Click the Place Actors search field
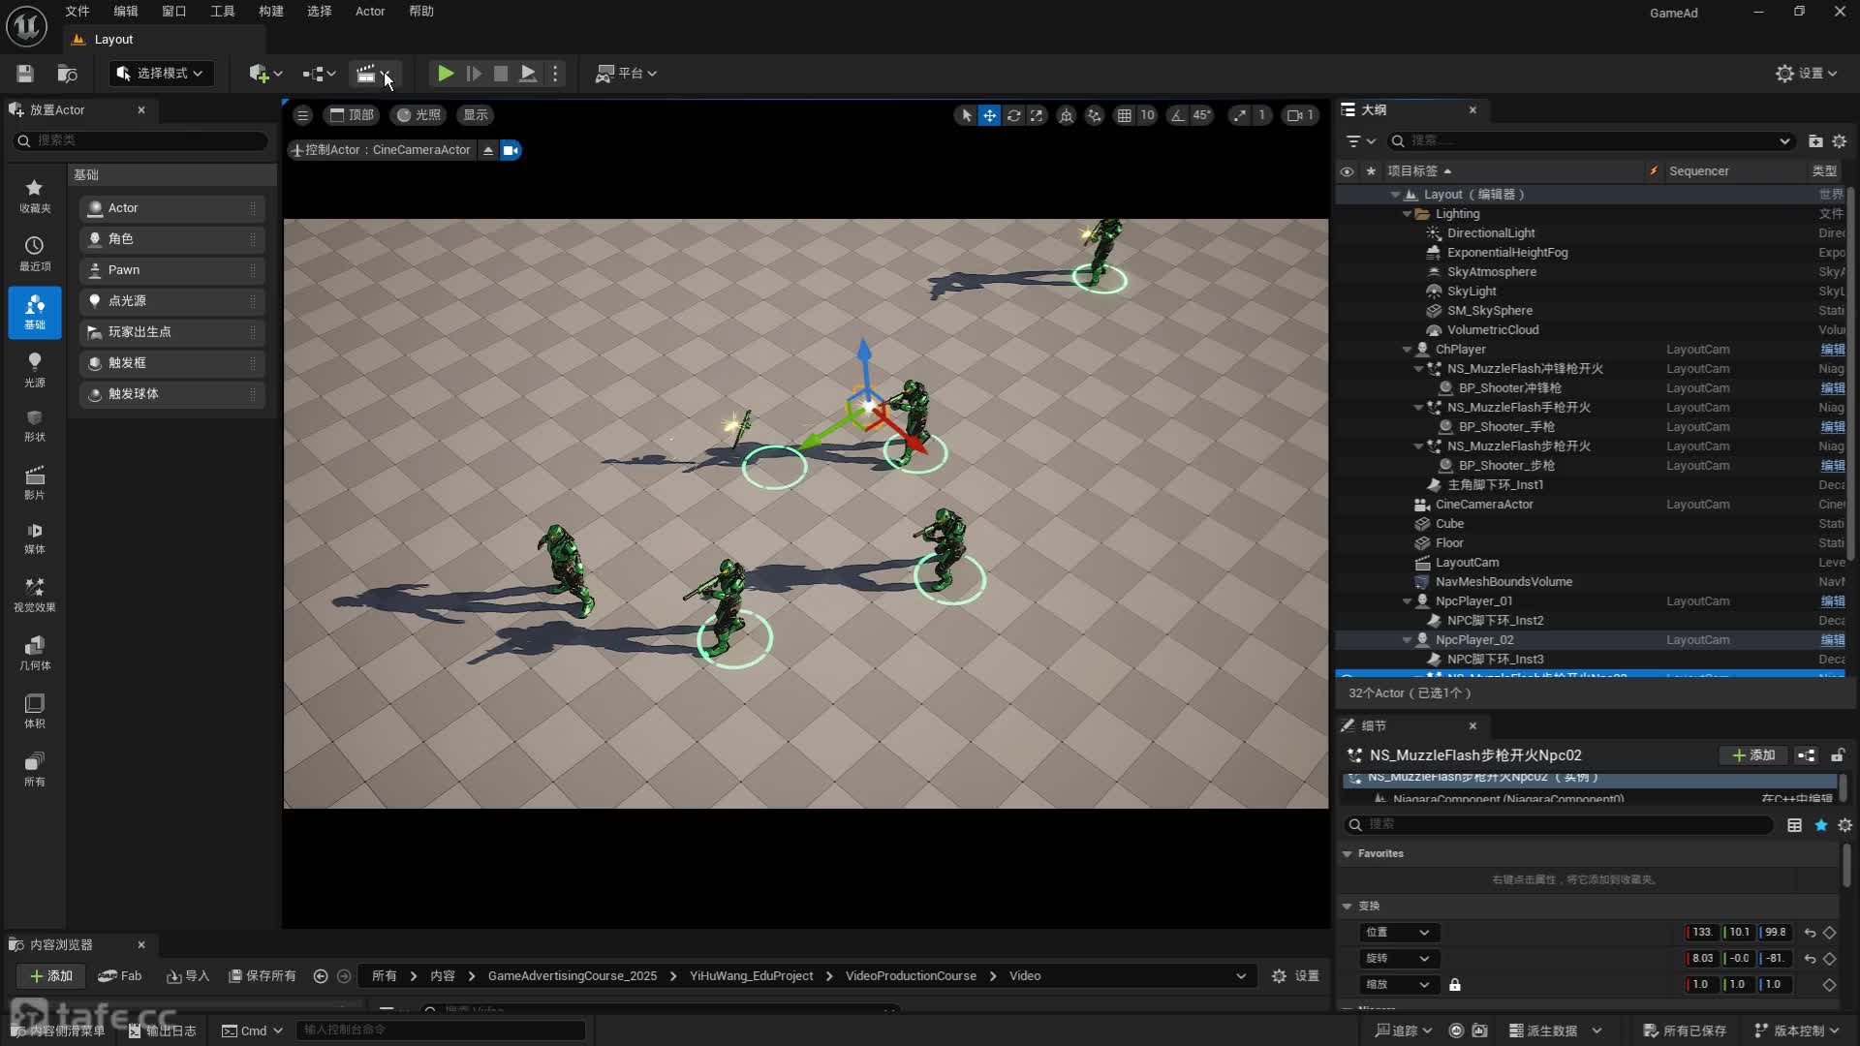The image size is (1860, 1046). (145, 140)
